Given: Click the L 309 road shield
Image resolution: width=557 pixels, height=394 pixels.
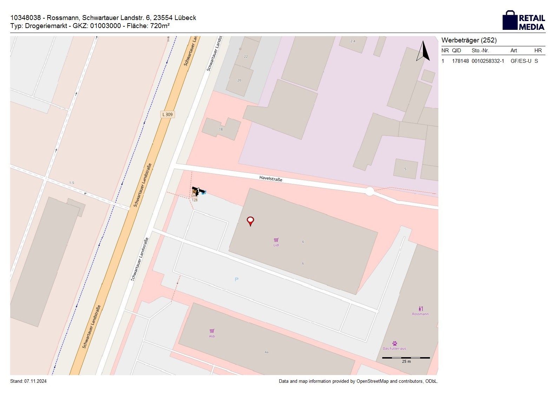Looking at the screenshot, I should [167, 114].
